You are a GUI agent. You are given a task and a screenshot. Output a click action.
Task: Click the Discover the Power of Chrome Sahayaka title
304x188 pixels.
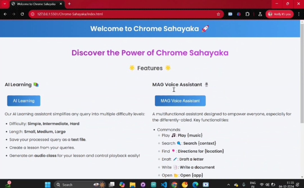coord(150,53)
